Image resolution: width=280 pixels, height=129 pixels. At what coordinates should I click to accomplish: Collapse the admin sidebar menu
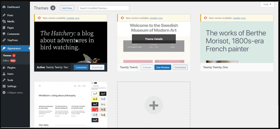[x=15, y=93]
